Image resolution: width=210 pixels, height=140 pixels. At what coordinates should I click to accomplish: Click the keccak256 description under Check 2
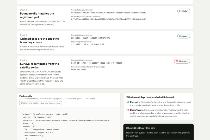pos(42,23)
